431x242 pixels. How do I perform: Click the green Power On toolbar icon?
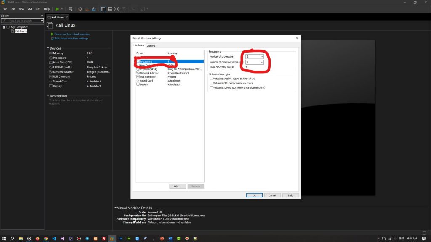click(58, 8)
